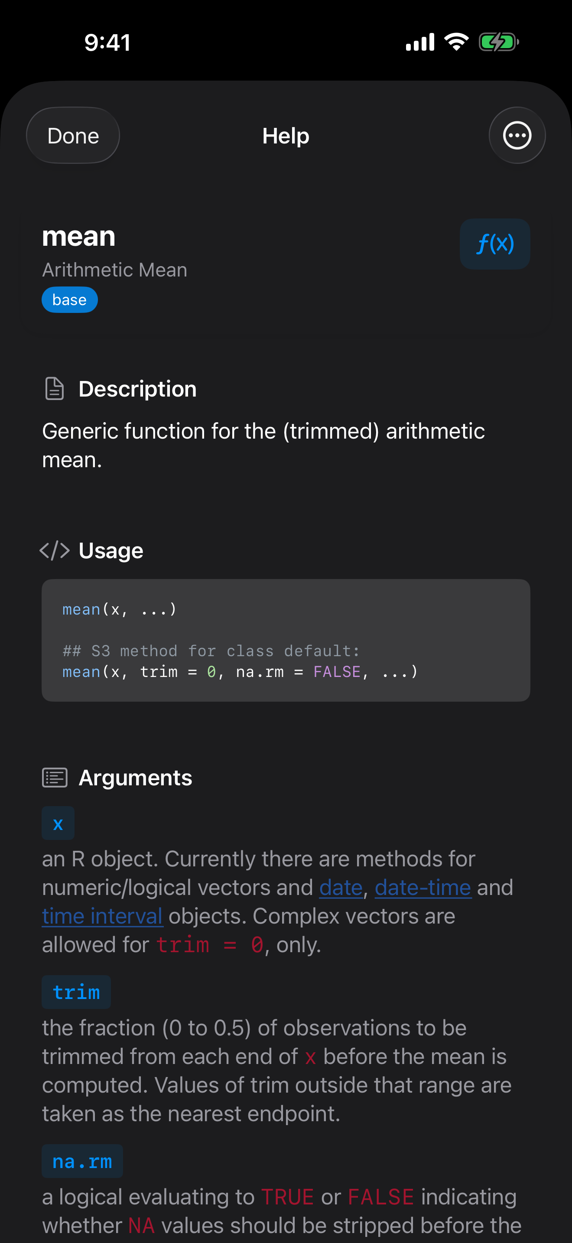This screenshot has width=572, height=1243.
Task: Click the list icon beside Arguments
Action: 55,778
